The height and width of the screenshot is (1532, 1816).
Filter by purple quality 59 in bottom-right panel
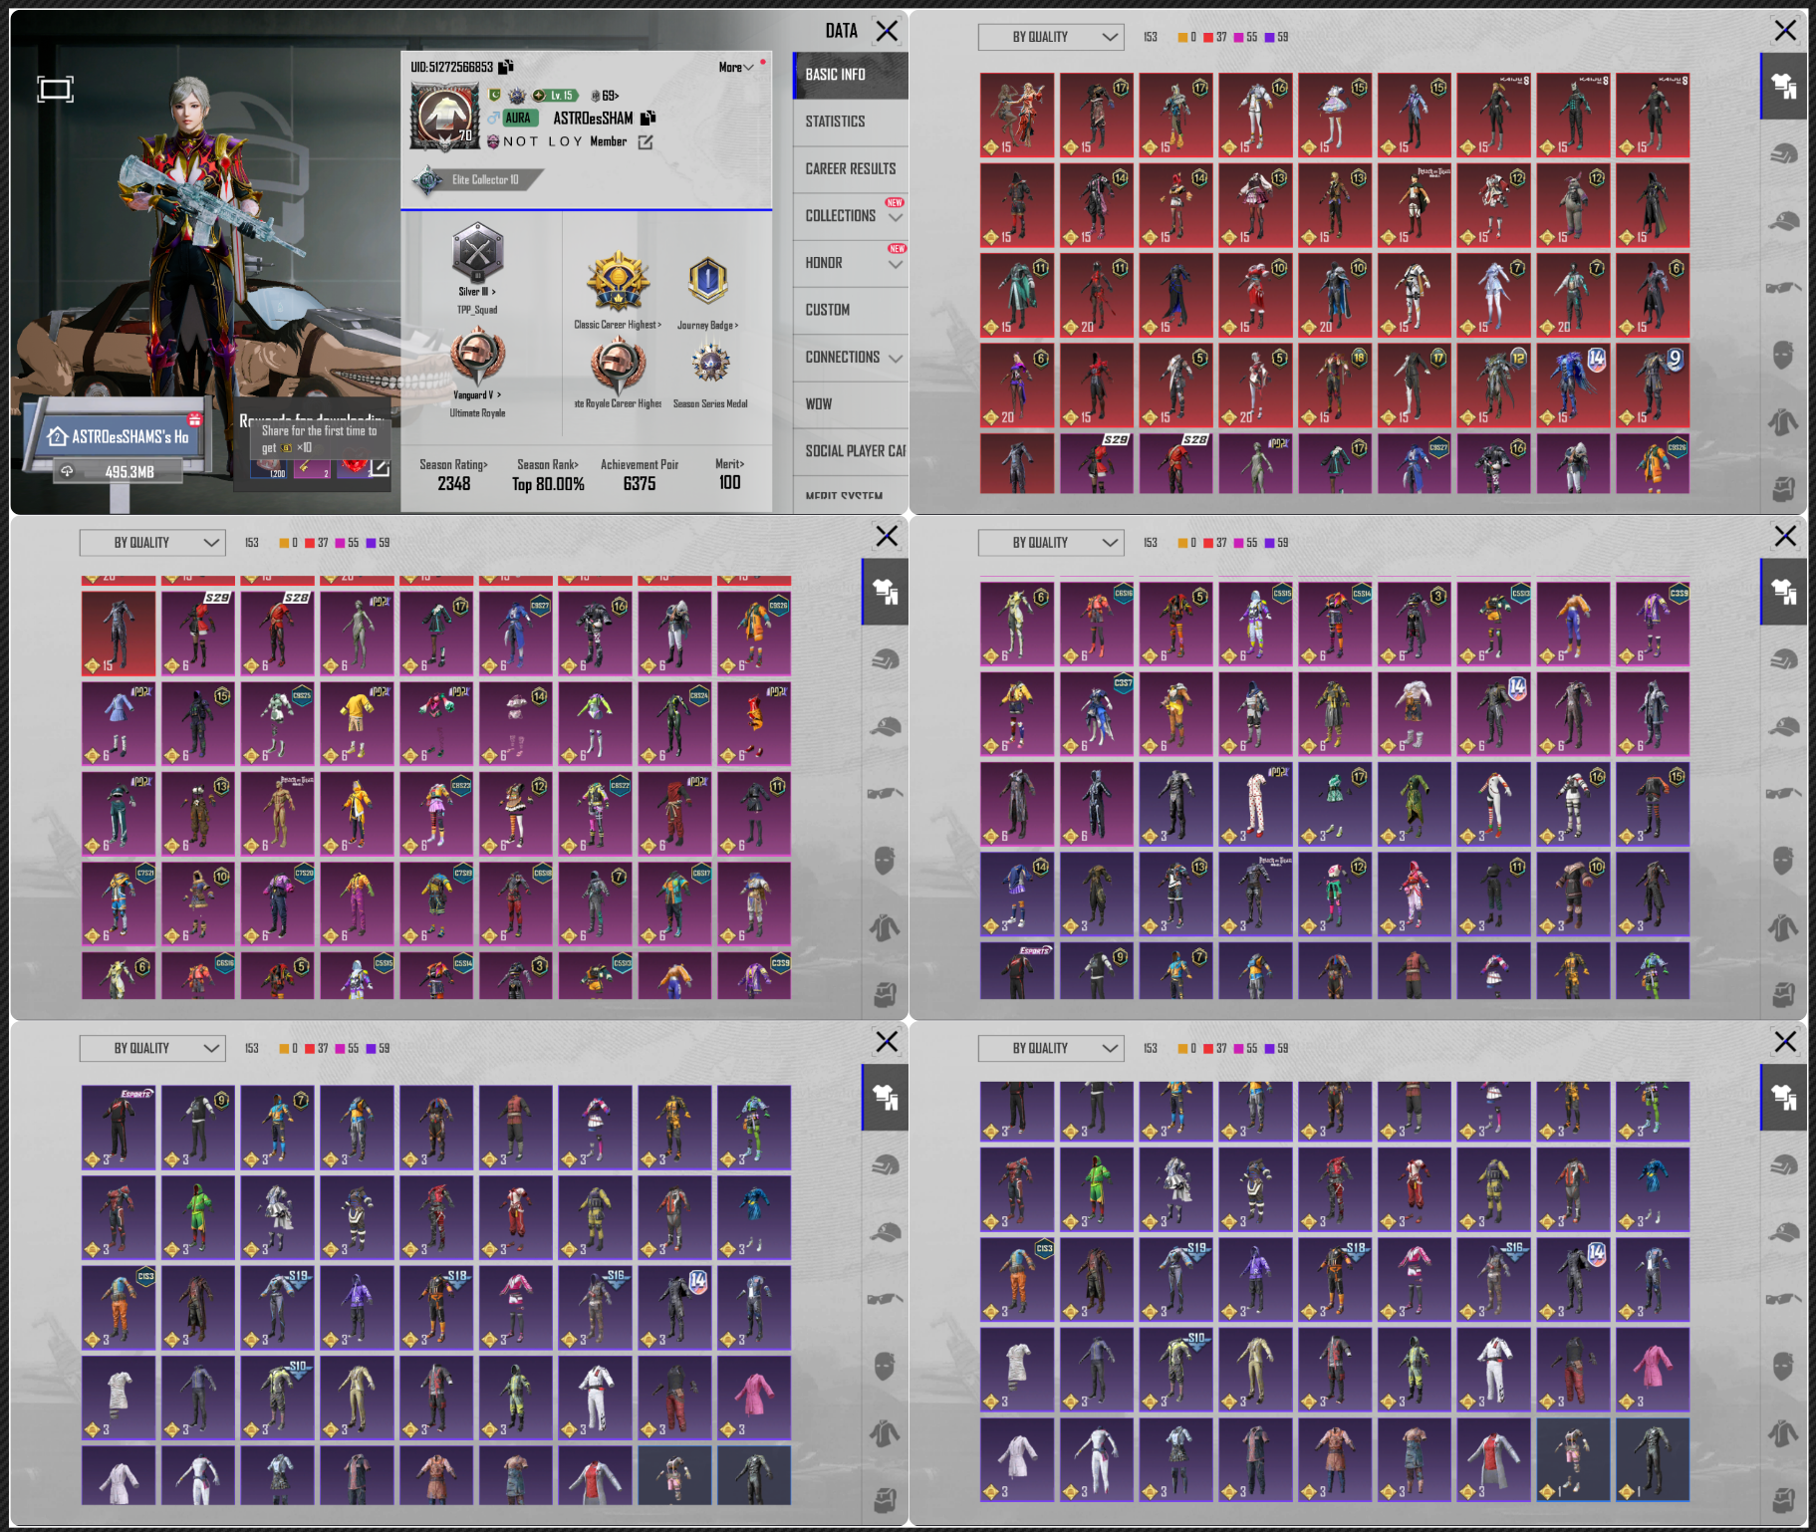click(1276, 1049)
